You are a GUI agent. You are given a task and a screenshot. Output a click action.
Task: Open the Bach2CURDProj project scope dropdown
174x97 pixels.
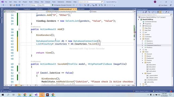(x=25, y=12)
